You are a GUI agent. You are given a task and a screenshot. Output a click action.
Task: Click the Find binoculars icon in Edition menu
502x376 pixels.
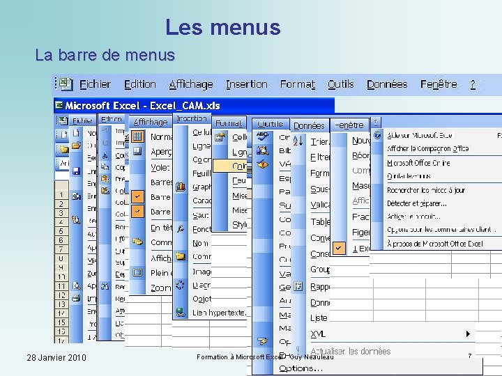tap(105, 286)
